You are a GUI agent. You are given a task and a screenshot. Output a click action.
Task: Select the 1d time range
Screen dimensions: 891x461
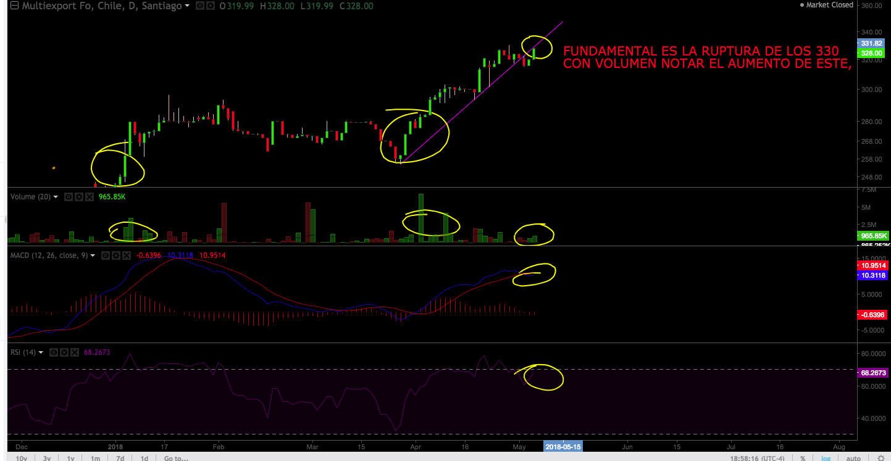pyautogui.click(x=144, y=458)
